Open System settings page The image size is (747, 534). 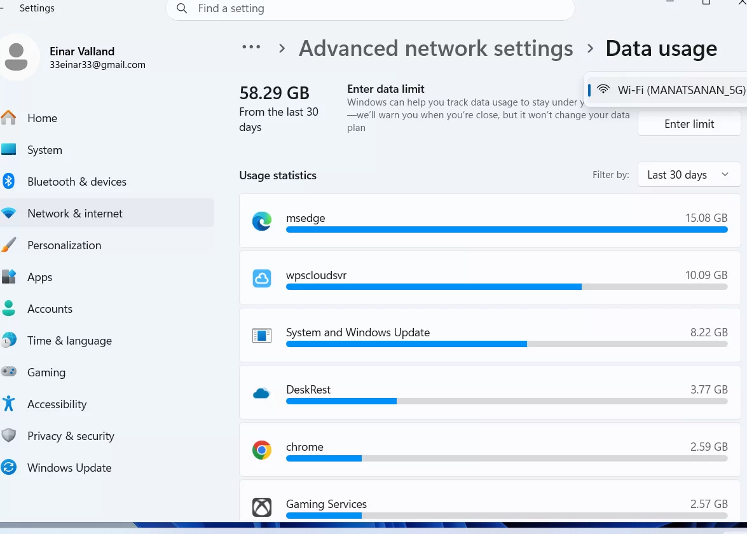point(107,149)
